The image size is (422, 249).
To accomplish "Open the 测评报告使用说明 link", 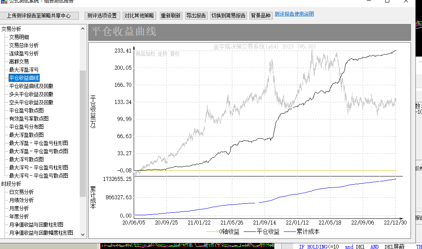I will click(294, 14).
